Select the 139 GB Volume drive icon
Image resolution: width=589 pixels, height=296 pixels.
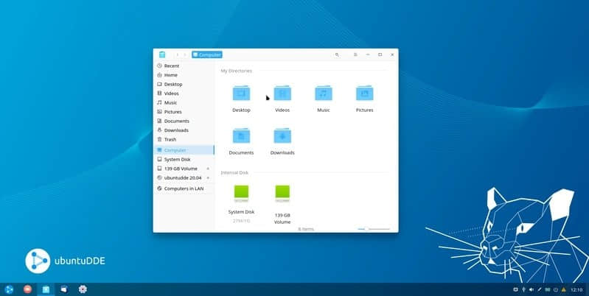[282, 194]
